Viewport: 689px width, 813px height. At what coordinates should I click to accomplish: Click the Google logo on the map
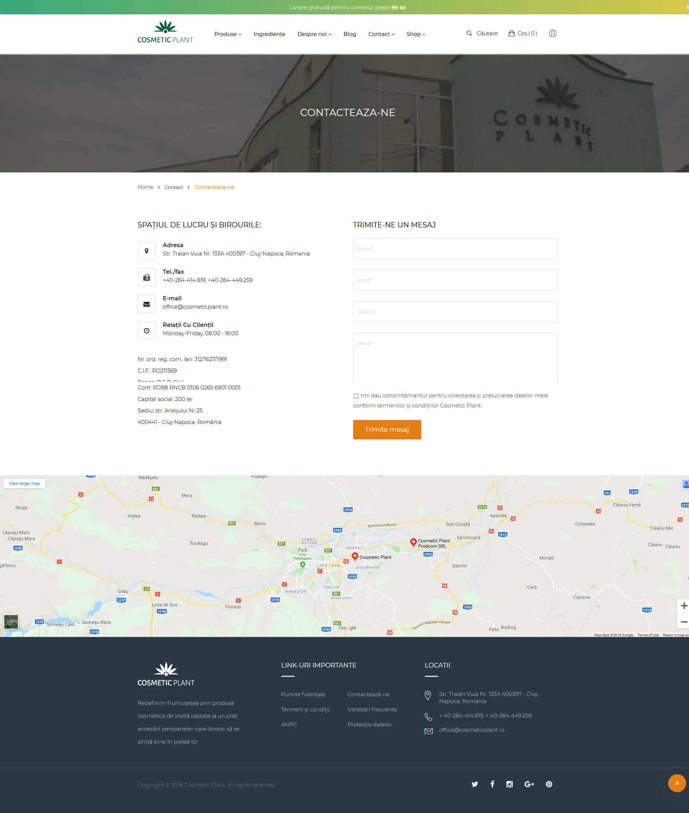click(x=347, y=628)
